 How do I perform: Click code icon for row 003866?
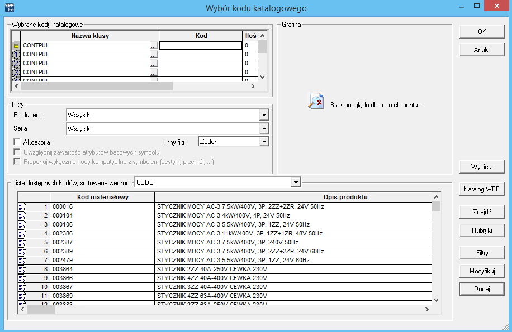pos(22,278)
